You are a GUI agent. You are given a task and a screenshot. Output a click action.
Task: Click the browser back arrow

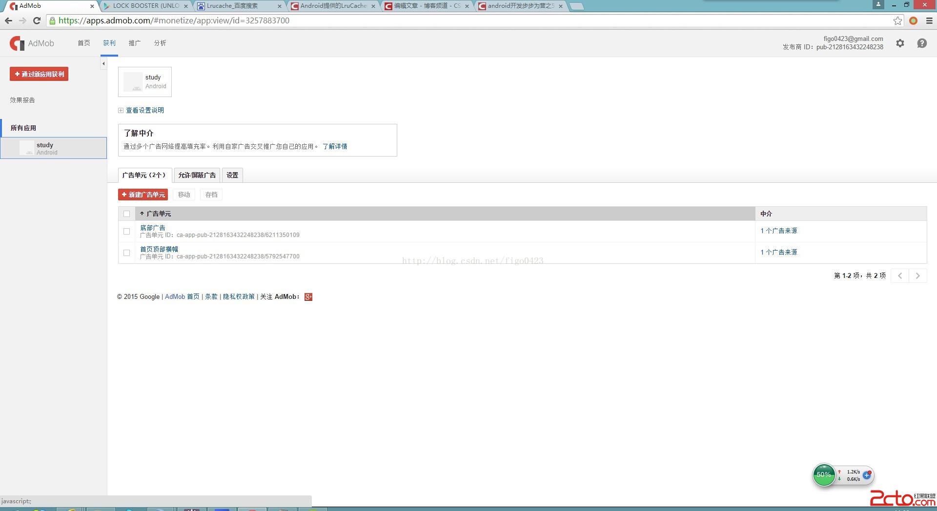coord(8,20)
